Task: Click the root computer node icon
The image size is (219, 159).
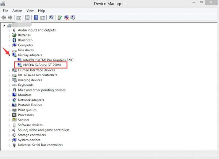Action: click(x=9, y=25)
